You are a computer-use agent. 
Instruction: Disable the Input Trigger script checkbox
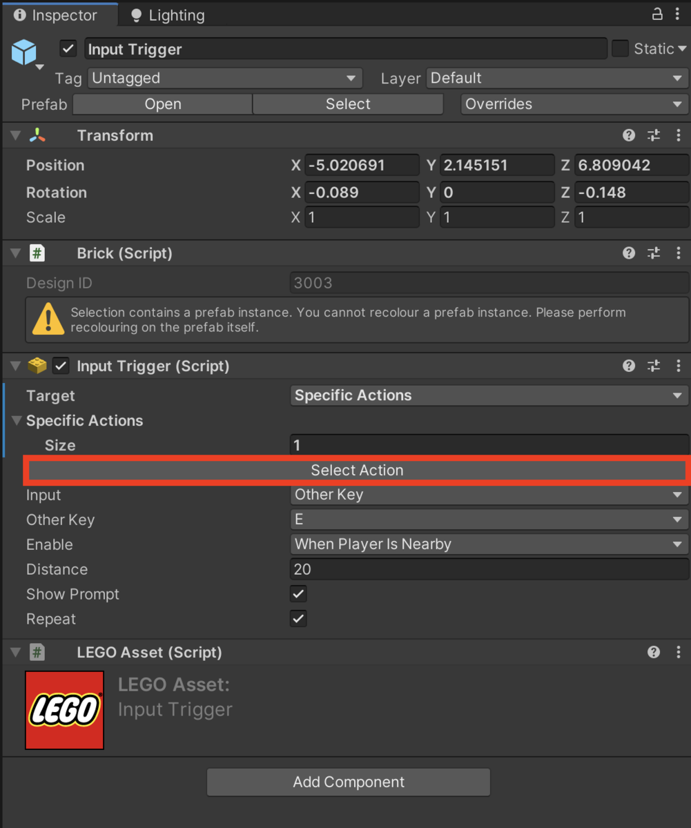tap(61, 366)
